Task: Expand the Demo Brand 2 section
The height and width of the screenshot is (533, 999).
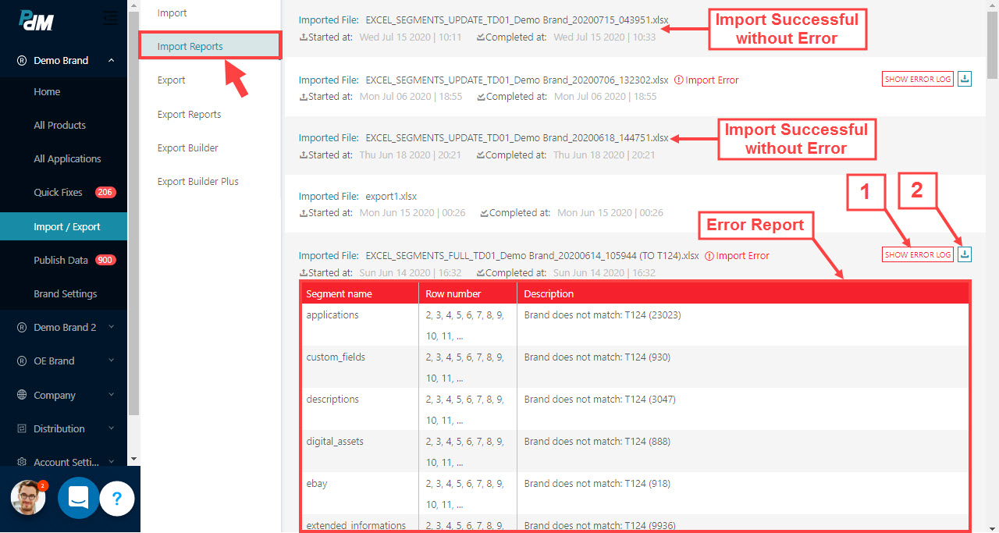Action: (111, 327)
